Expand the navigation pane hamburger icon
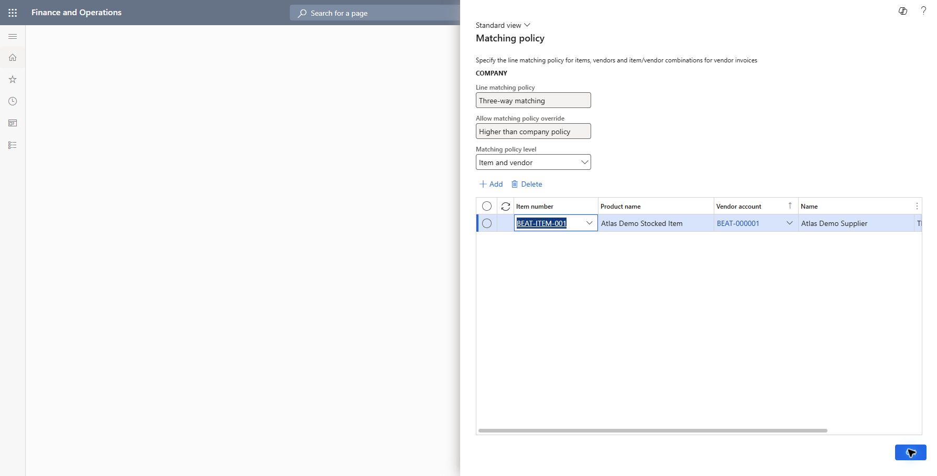 click(13, 36)
